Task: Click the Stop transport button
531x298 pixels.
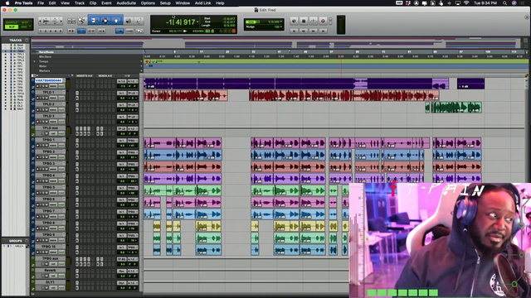Action: 304,21
